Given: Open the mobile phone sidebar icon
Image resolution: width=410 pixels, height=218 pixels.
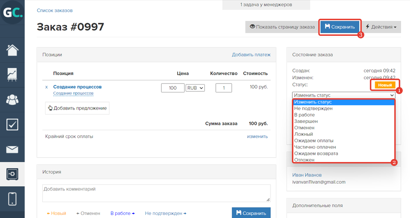Looking at the screenshot, I should coord(12,199).
